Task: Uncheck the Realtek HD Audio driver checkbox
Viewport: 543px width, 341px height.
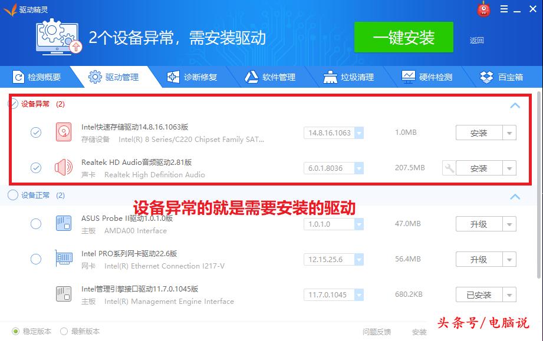Action: [x=35, y=167]
